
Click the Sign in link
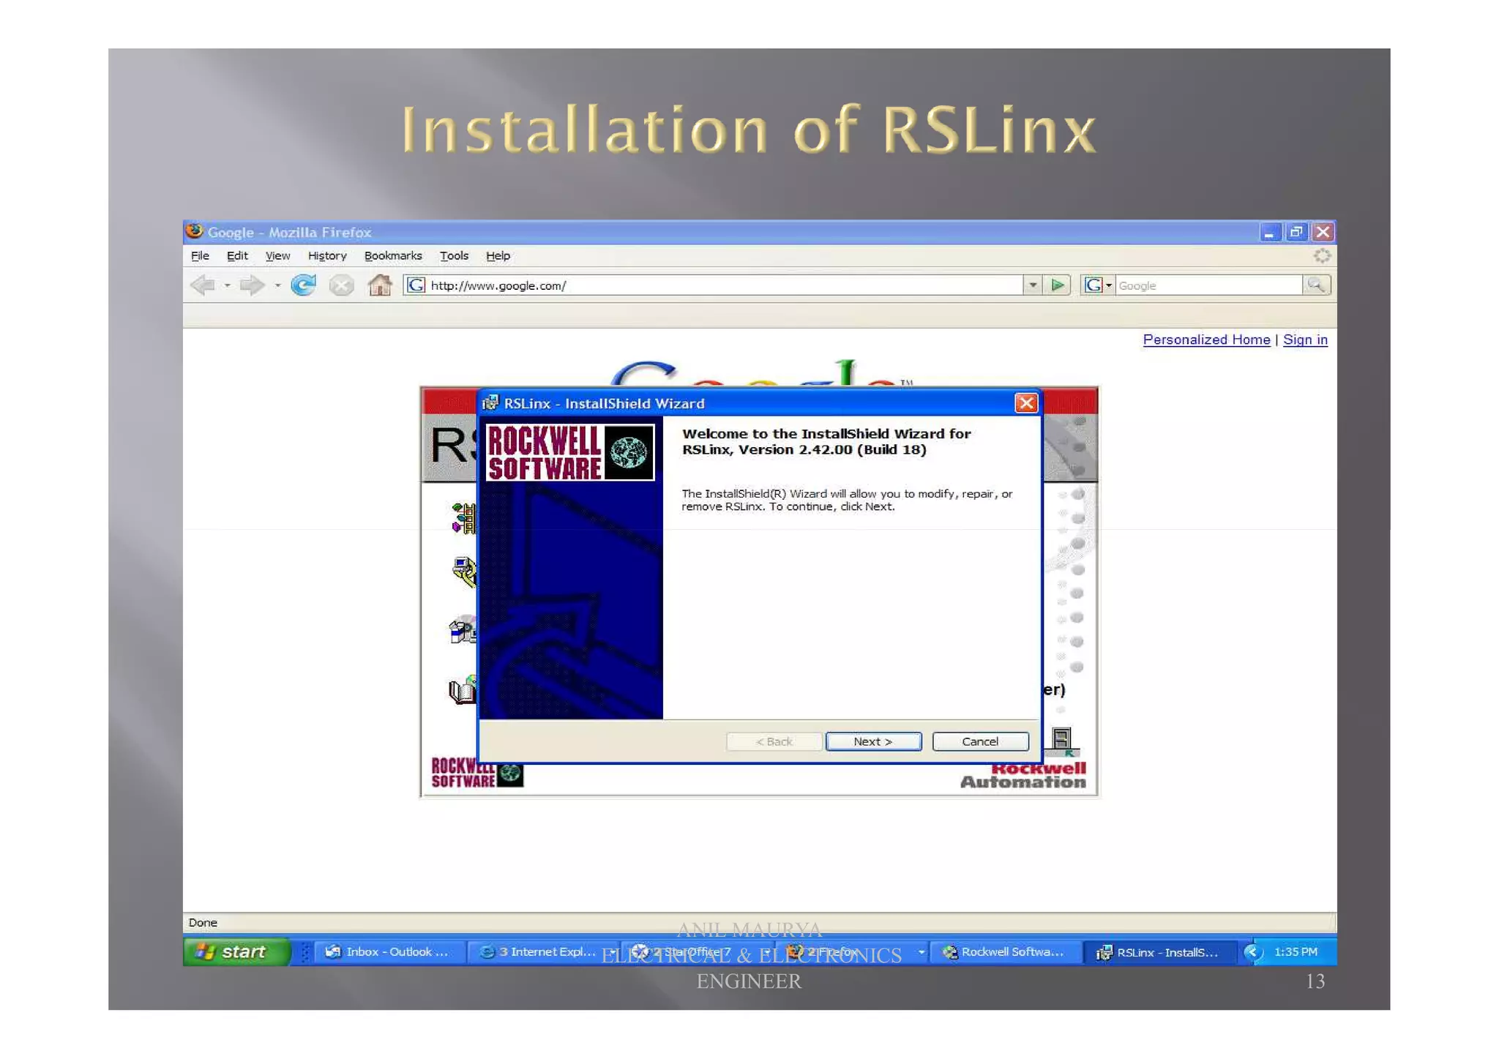[1305, 340]
